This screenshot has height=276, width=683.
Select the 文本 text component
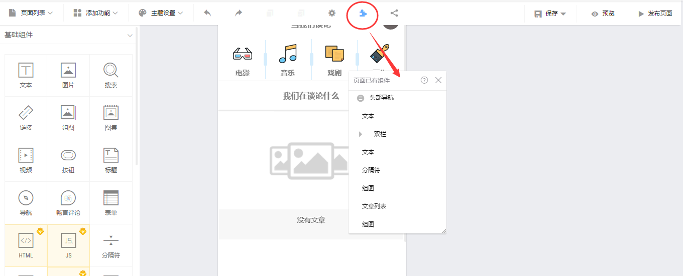(26, 75)
